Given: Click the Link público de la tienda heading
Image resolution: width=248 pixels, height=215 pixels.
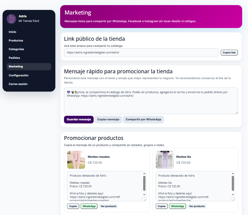Looking at the screenshot, I should [94, 39].
